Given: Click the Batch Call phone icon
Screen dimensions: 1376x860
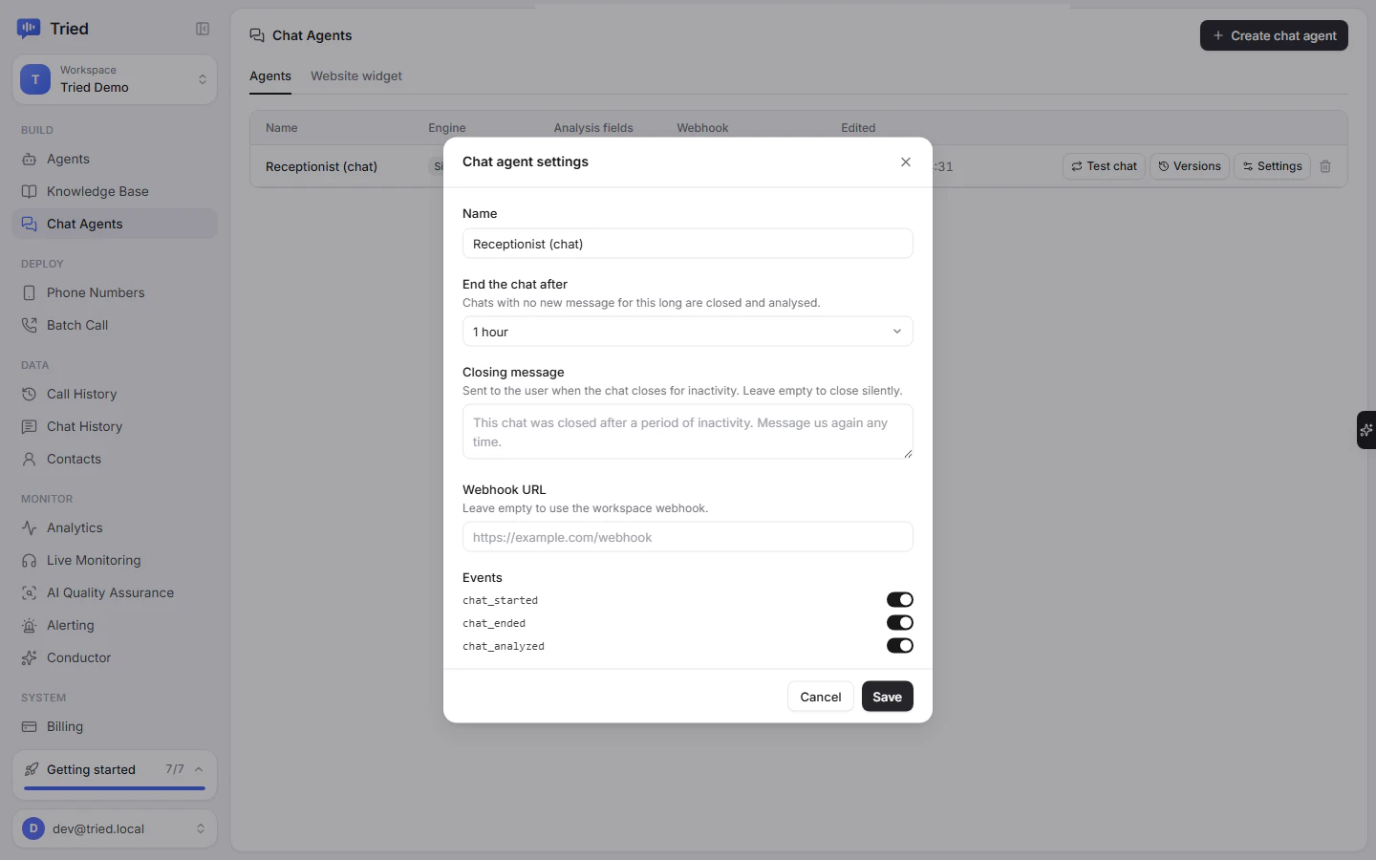Looking at the screenshot, I should pos(30,326).
